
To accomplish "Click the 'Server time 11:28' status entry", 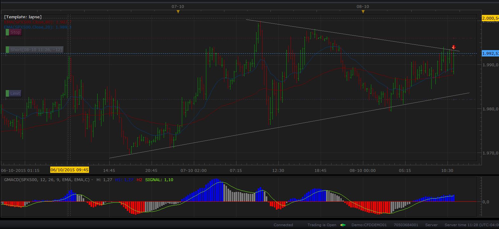I will [472, 225].
